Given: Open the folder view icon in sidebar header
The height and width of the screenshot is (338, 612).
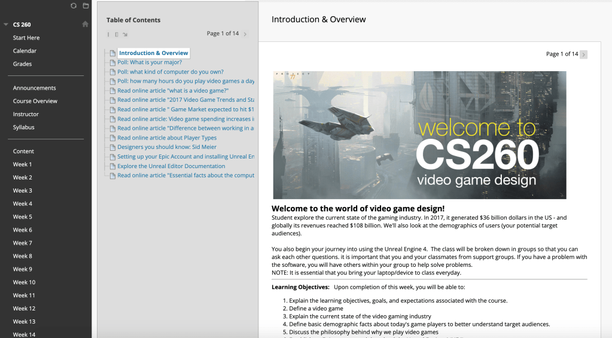Looking at the screenshot, I should 86,6.
